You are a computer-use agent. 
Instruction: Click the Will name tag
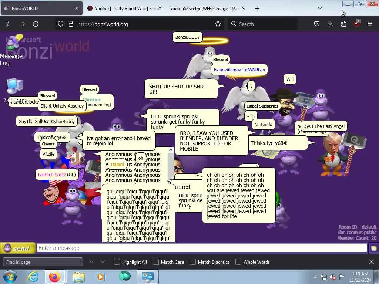(x=290, y=79)
